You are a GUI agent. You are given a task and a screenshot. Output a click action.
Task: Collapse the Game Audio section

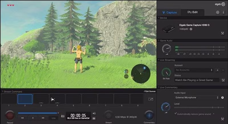(x=159, y=40)
